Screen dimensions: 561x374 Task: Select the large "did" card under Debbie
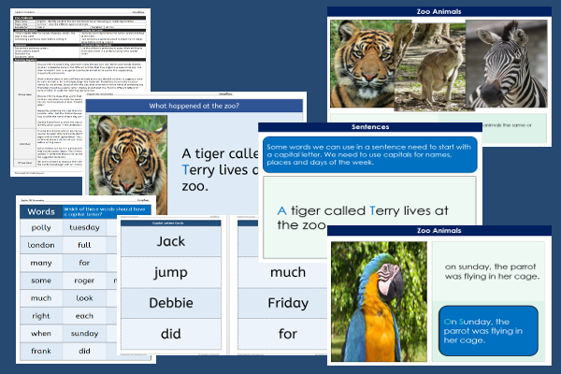click(171, 334)
